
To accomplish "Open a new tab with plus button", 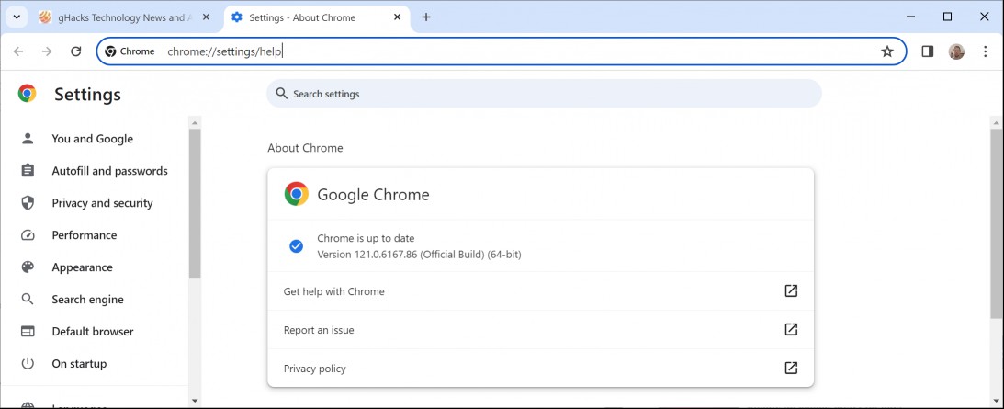I will [426, 17].
